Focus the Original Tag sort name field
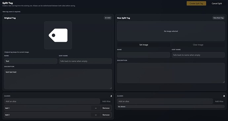Viewport: 228px width, 121px height. (85, 61)
